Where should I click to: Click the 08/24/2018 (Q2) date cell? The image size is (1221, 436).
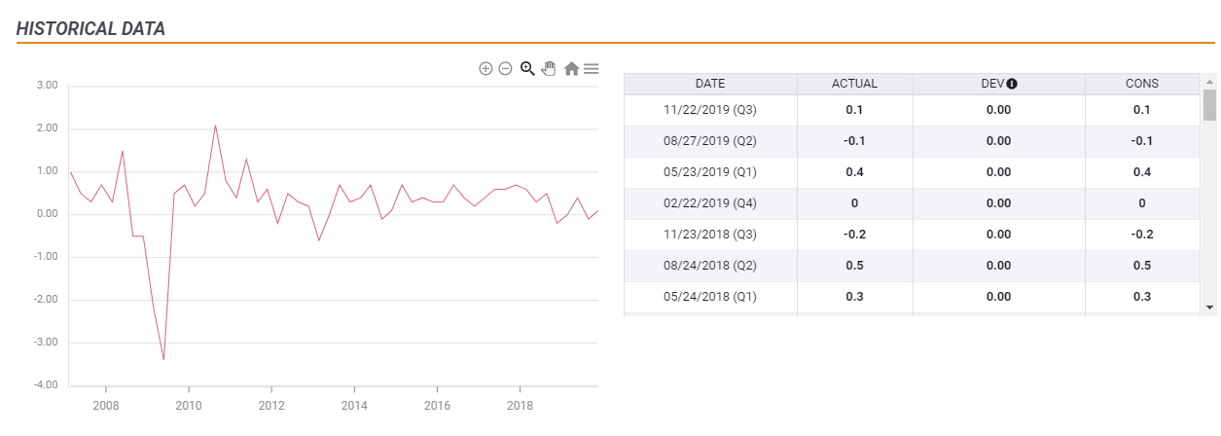pos(709,266)
